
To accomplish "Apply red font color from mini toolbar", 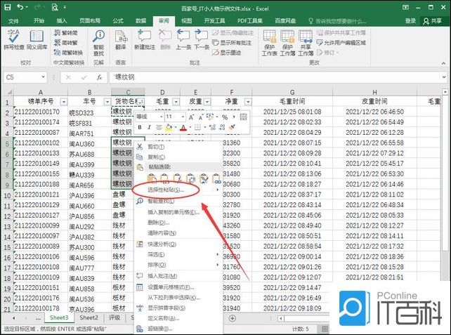I will (183, 127).
